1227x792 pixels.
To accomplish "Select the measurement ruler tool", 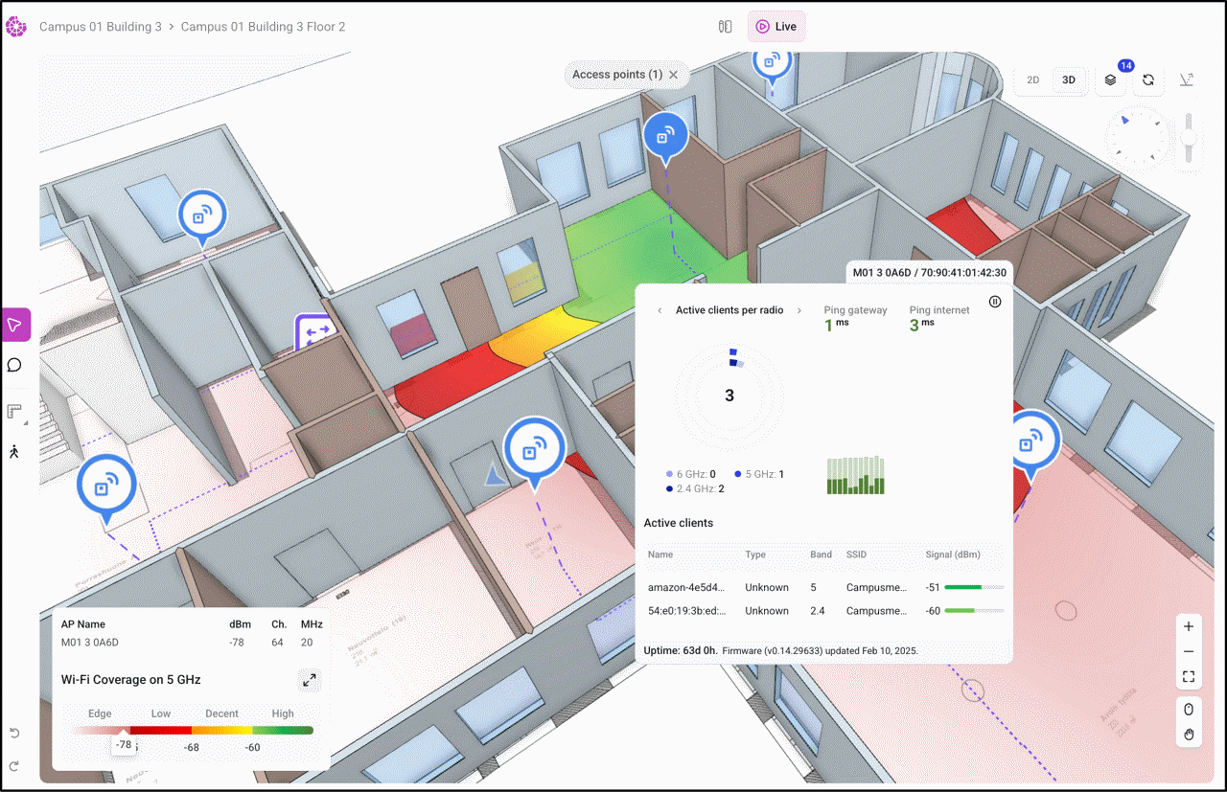I will [x=14, y=412].
